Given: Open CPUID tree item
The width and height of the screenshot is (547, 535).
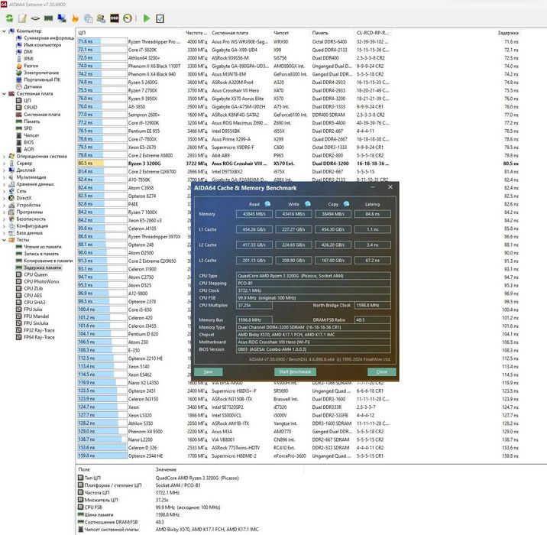Looking at the screenshot, I should [31, 108].
